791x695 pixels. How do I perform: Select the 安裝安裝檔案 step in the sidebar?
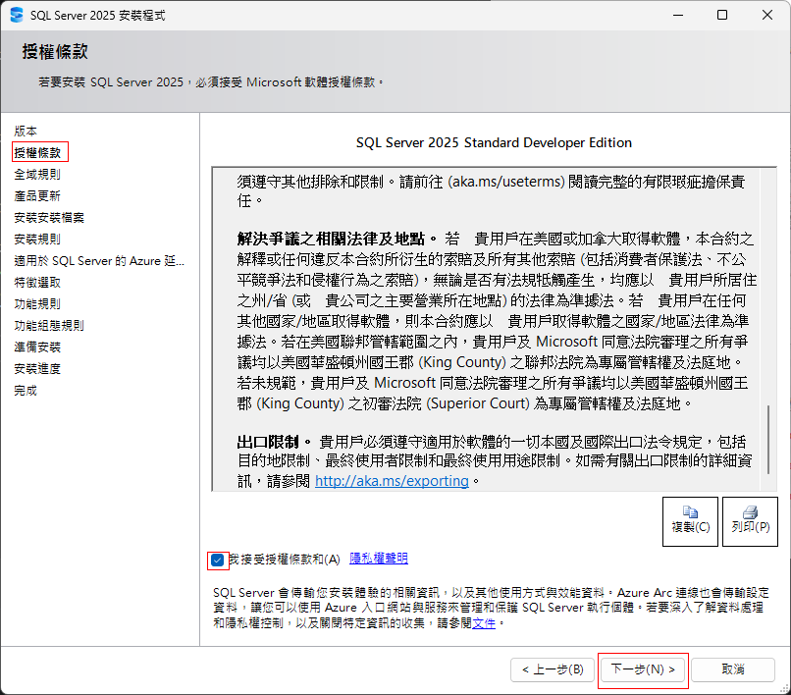[49, 218]
